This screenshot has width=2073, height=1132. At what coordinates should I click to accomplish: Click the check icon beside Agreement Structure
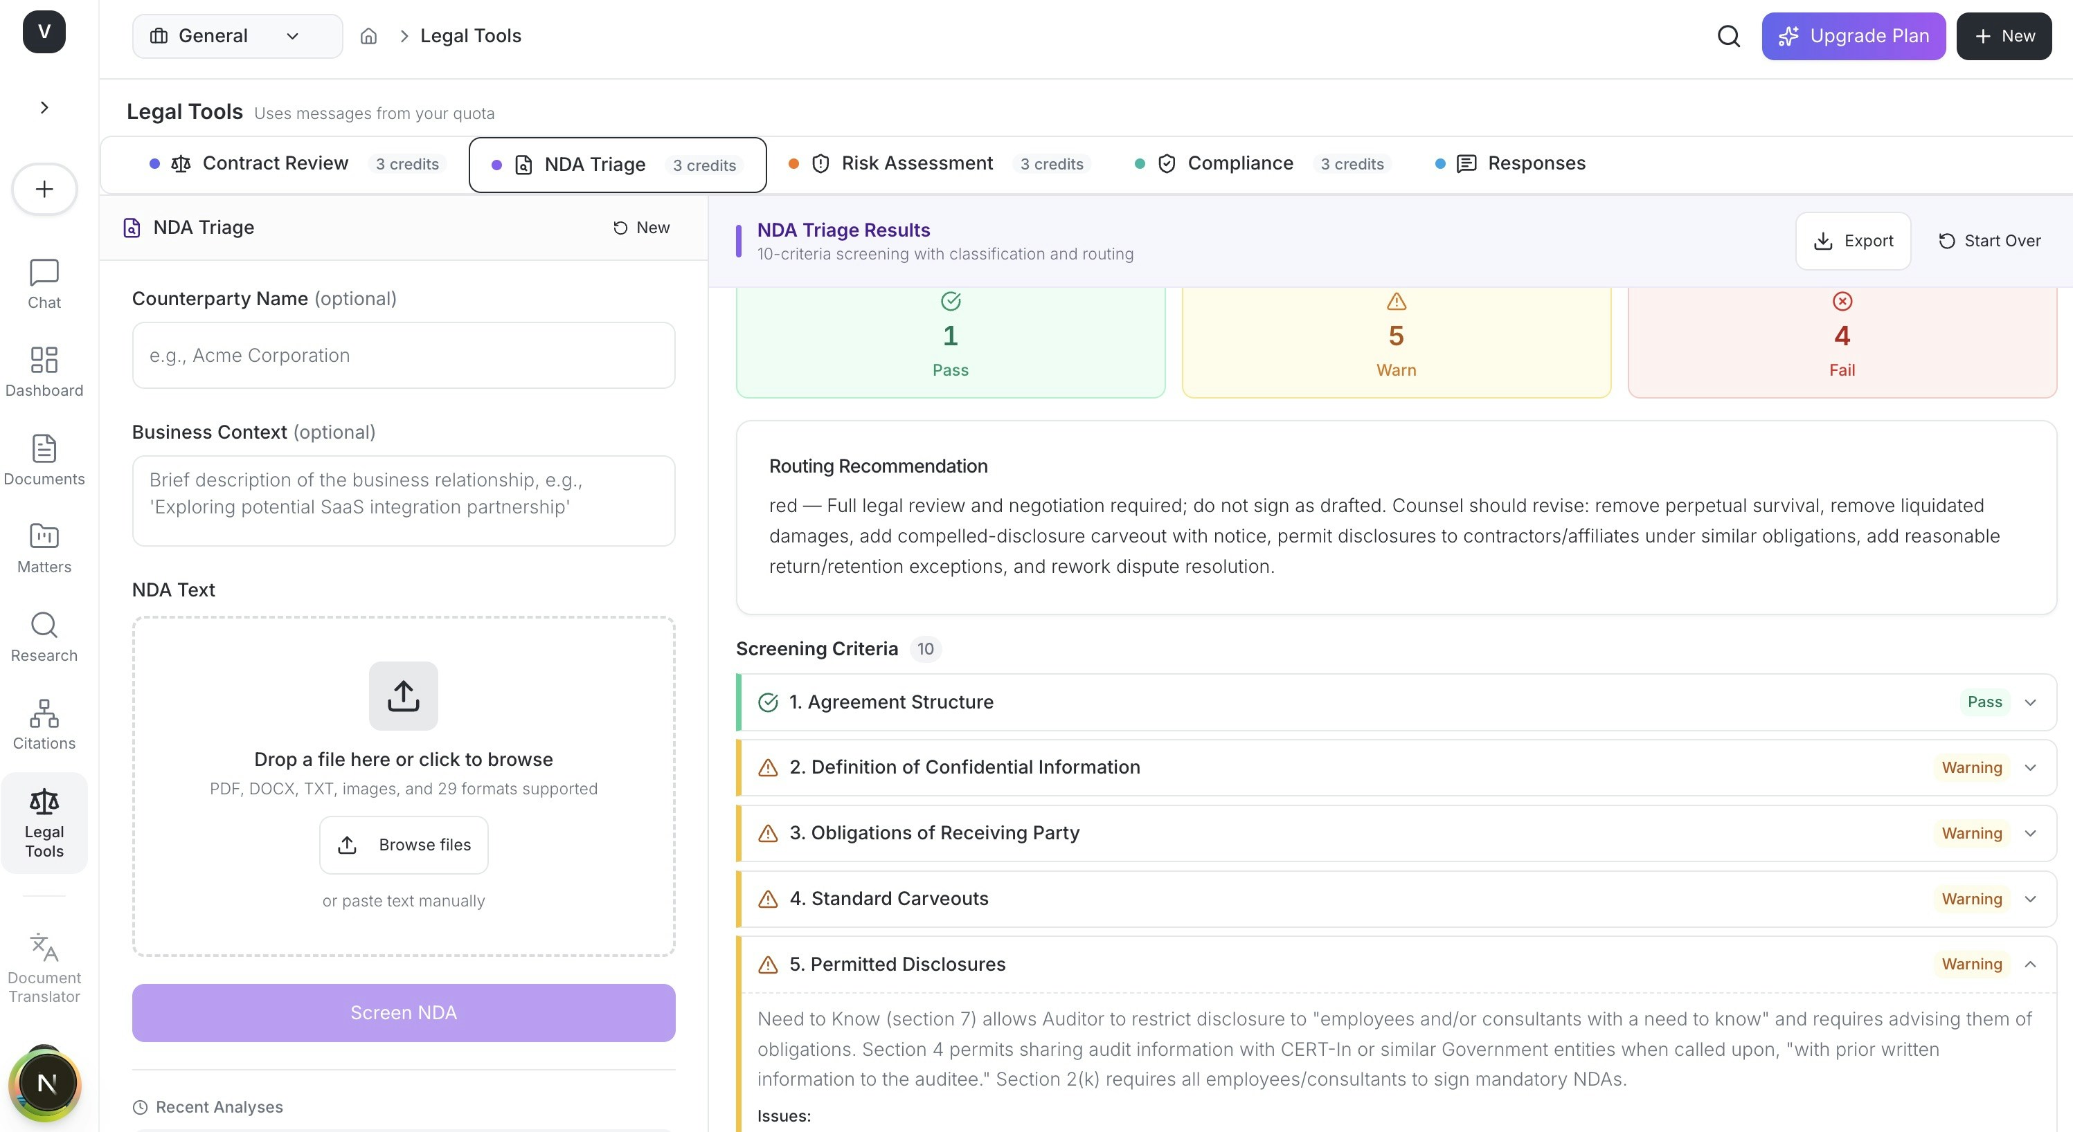[x=769, y=703]
